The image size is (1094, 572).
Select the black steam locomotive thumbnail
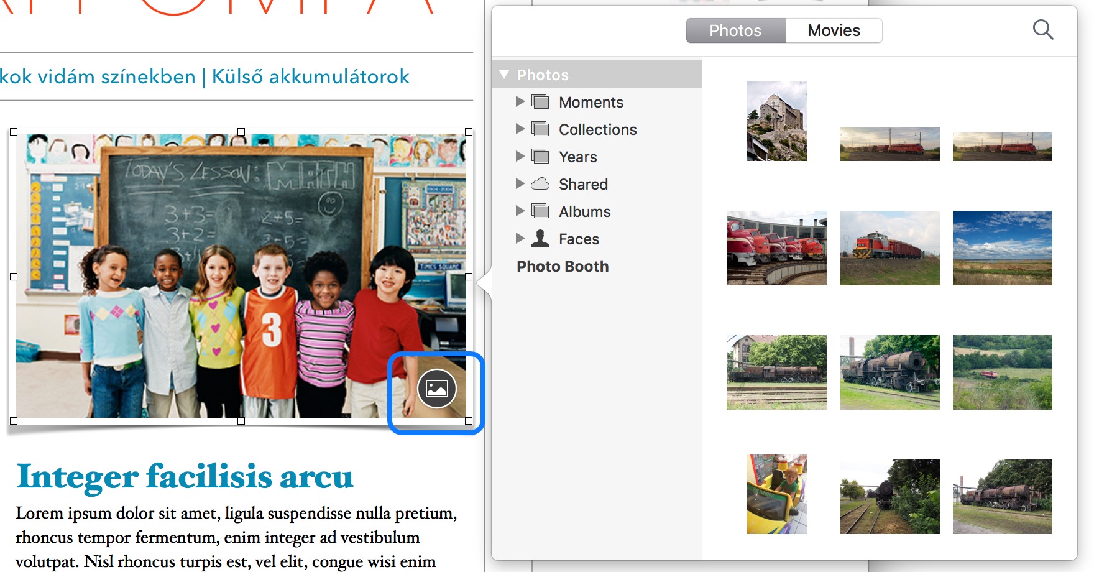(x=889, y=372)
